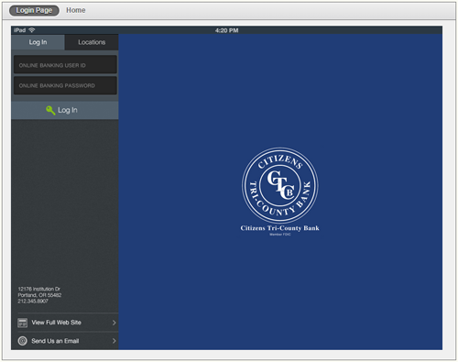Click the Institution Dr street address text
The height and width of the screenshot is (362, 458).
[39, 289]
